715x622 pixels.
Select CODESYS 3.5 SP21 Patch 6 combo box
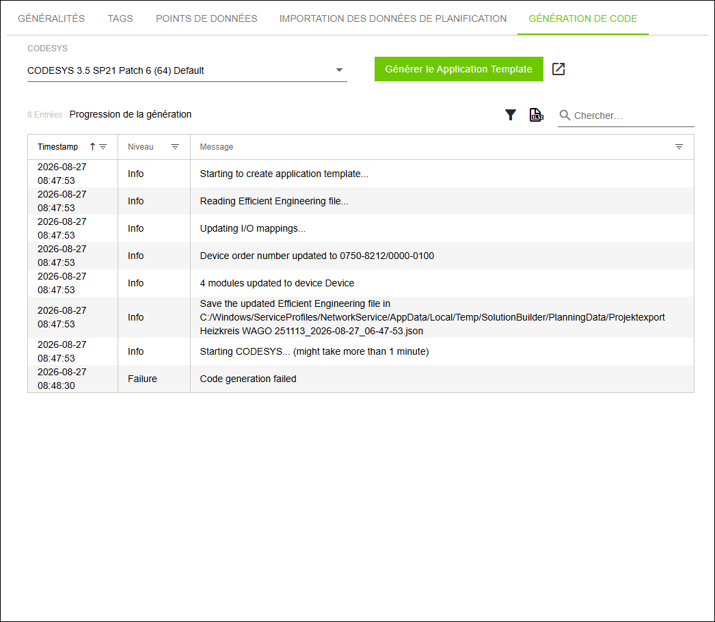187,70
